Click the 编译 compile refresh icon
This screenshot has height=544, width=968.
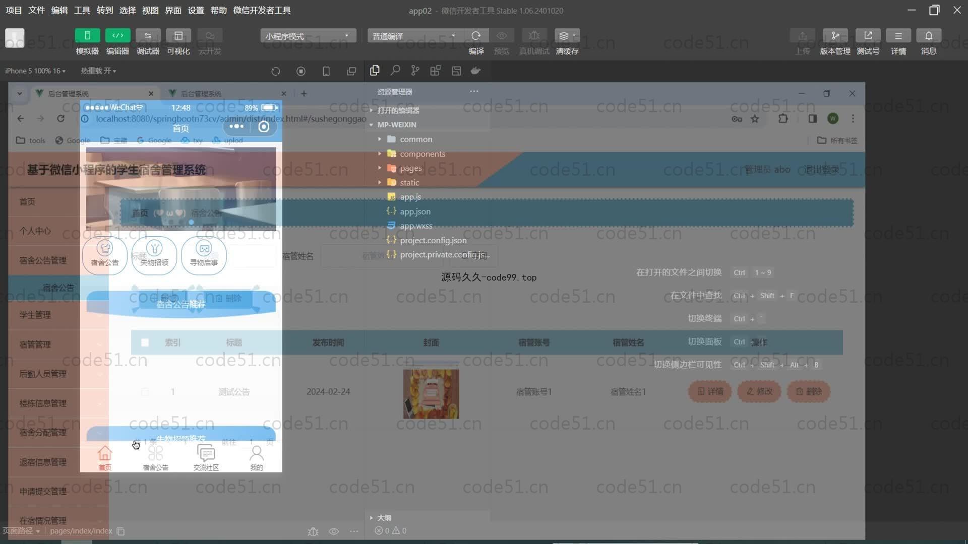476,36
